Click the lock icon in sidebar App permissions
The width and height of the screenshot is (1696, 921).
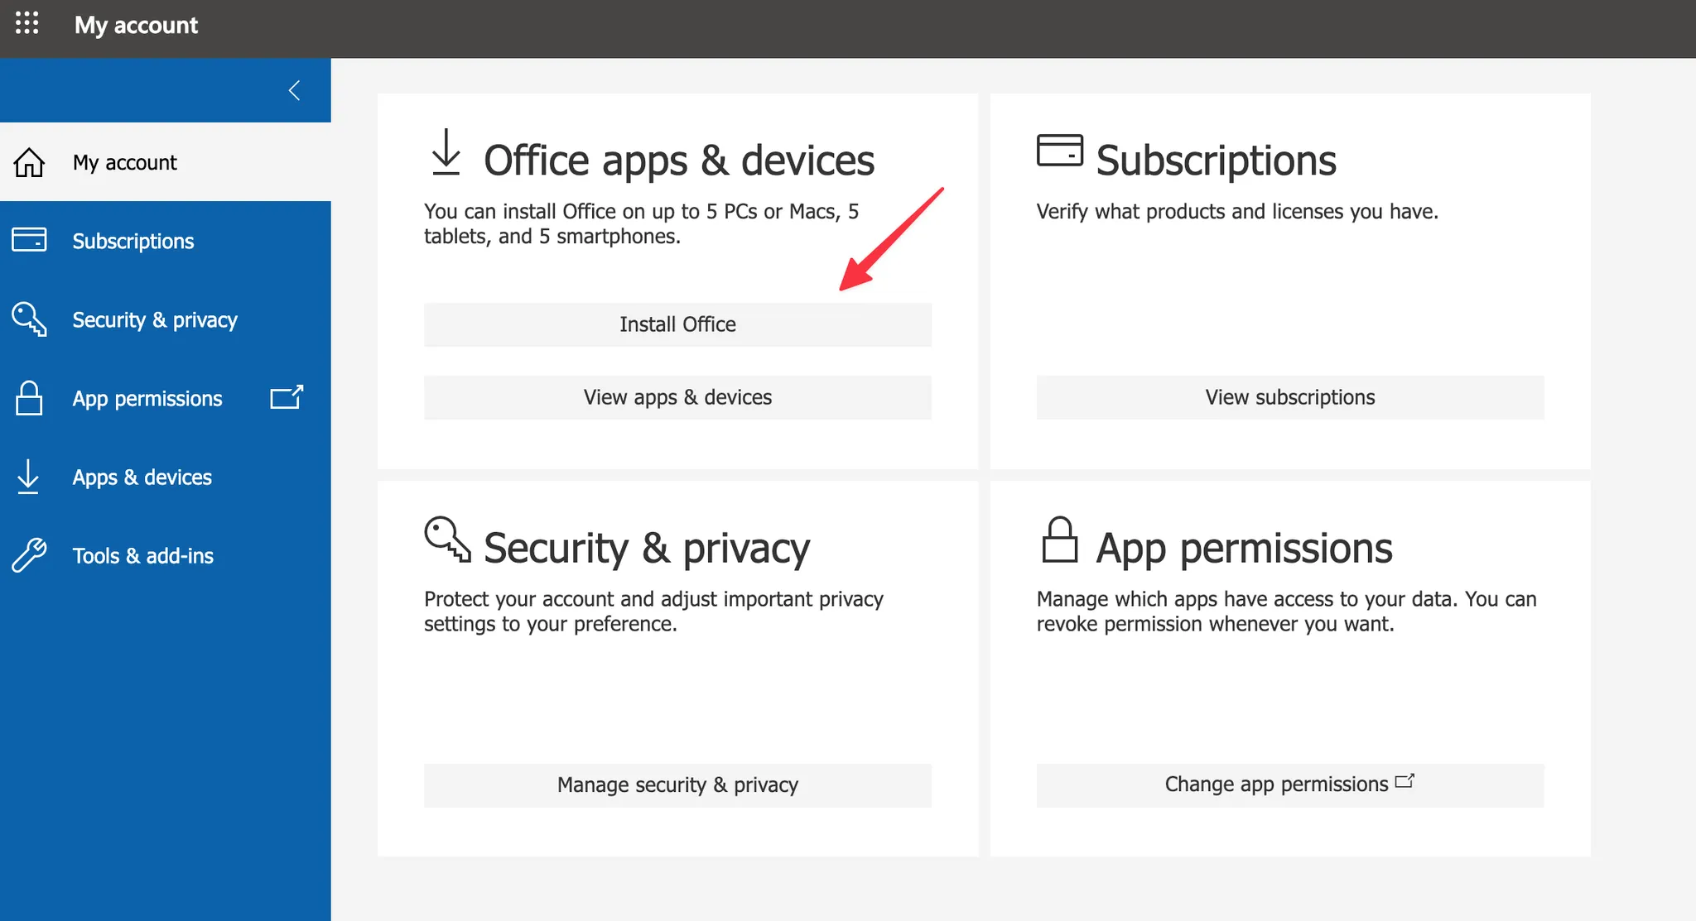point(29,398)
